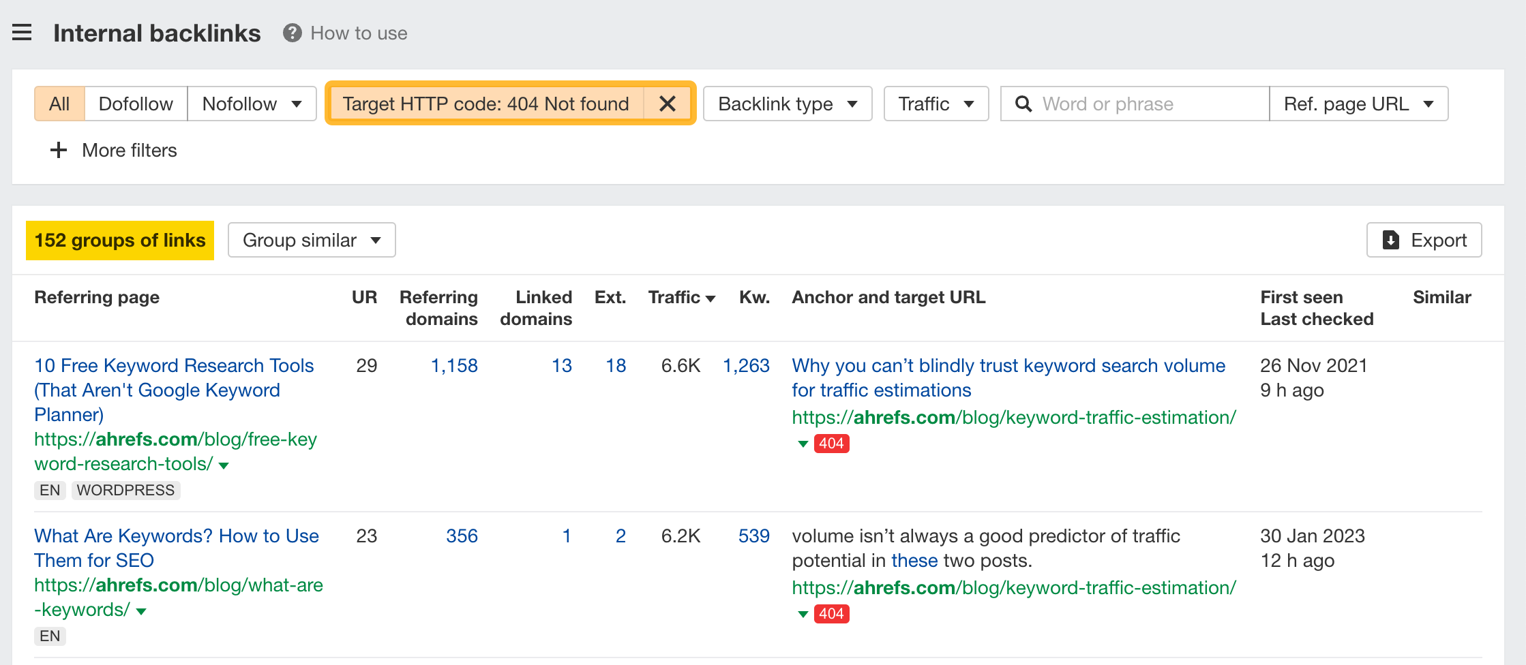Click the Export download icon

pos(1390,240)
